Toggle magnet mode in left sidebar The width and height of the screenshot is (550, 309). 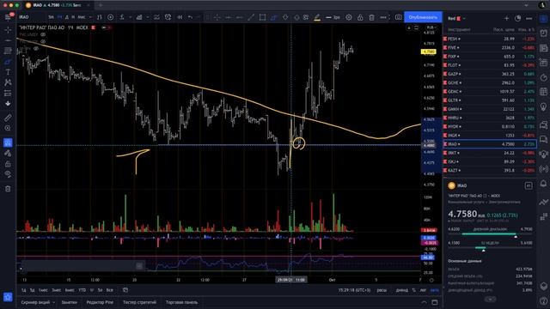point(8,142)
